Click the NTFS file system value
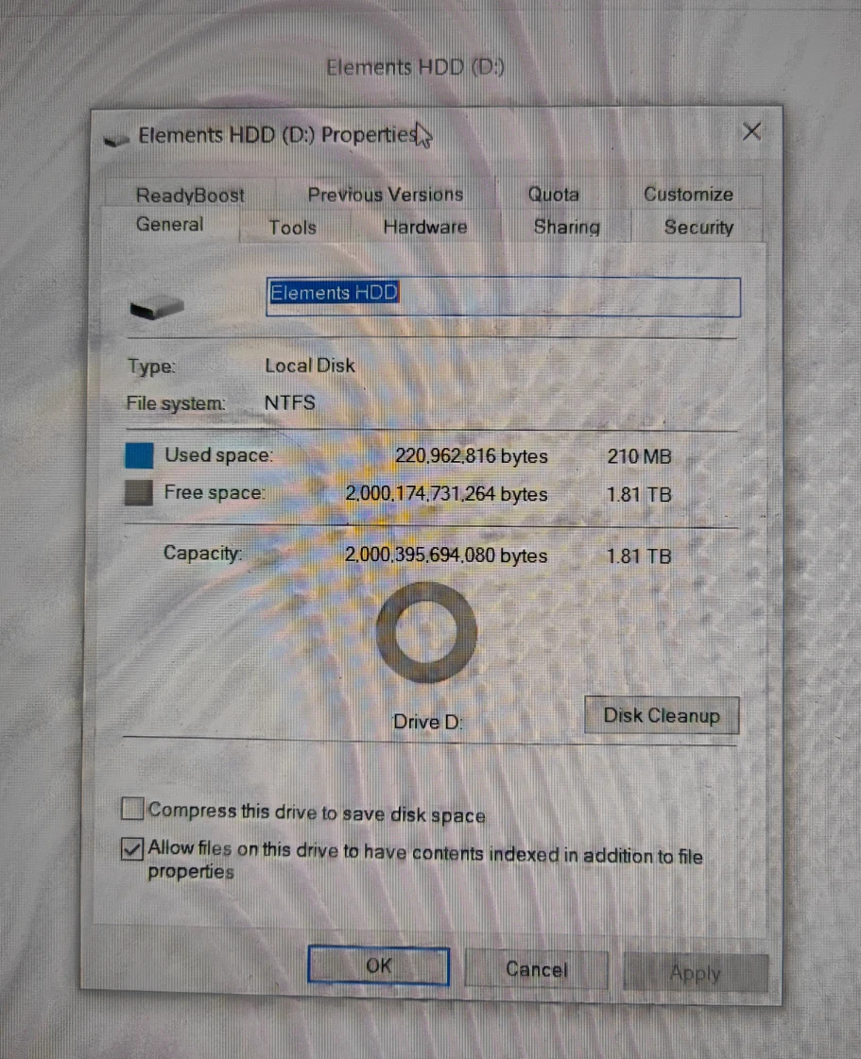This screenshot has height=1059, width=861. pos(289,402)
